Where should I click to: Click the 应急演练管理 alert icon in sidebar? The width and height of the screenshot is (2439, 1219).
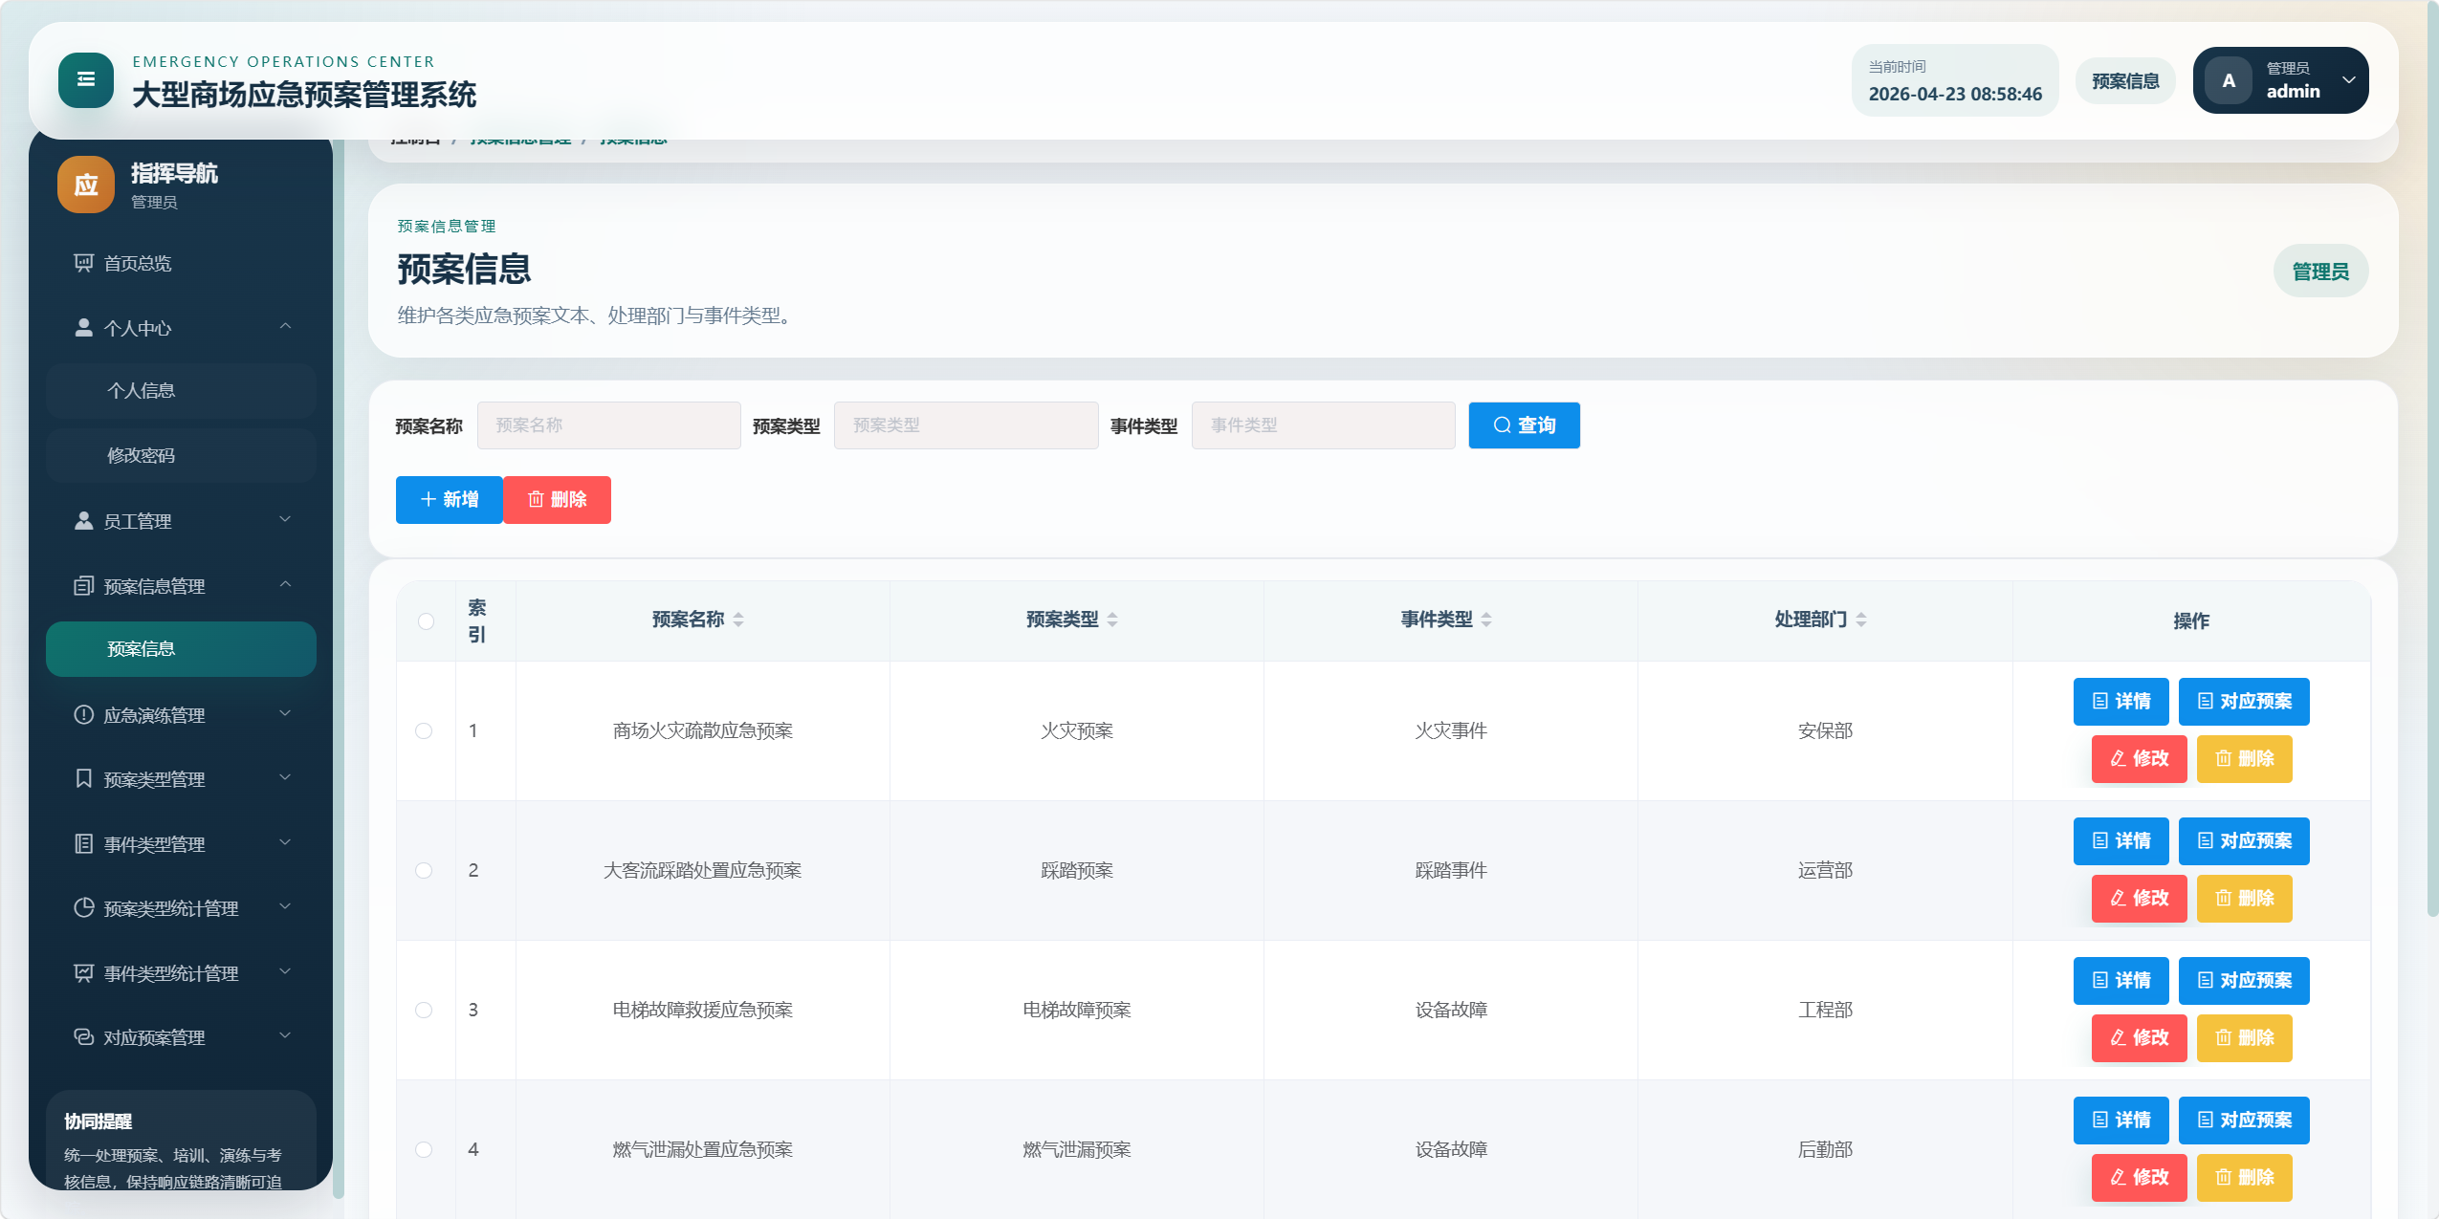[84, 714]
